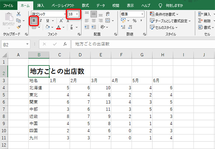215x149 pixels.
Task: Select the Format Painter brush icon
Action: [x=19, y=27]
